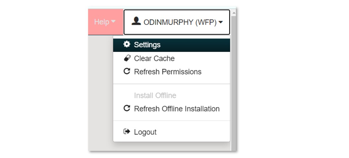Viewport: 349px width, 158px height.
Task: Click the circular arrow icon beside Refresh Permissions
Action: click(x=127, y=71)
